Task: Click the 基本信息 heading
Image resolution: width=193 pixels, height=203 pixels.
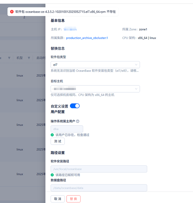Action: [x=58, y=20]
